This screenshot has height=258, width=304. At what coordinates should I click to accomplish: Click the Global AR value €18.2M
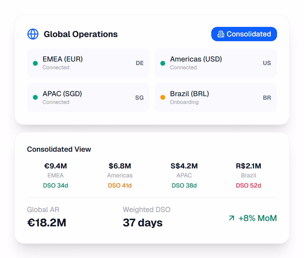46,223
